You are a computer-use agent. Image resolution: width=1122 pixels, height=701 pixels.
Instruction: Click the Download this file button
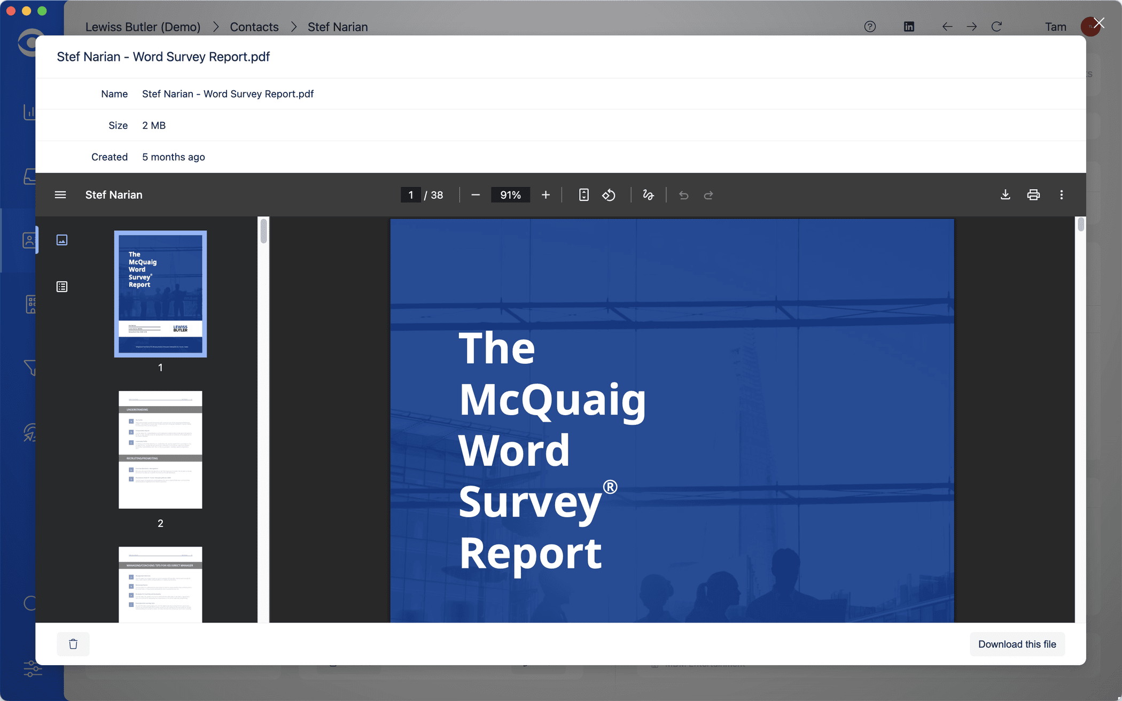click(x=1017, y=644)
